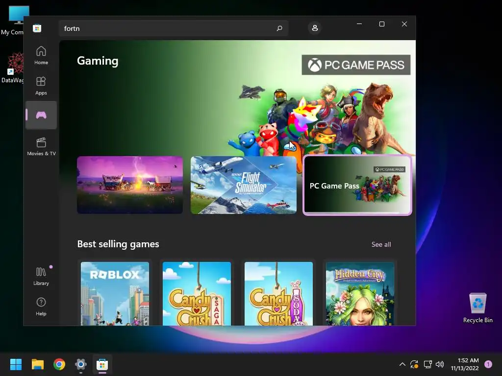The width and height of the screenshot is (502, 376).
Task: Click Microsoft Store icon in taskbar
Action: point(102,364)
